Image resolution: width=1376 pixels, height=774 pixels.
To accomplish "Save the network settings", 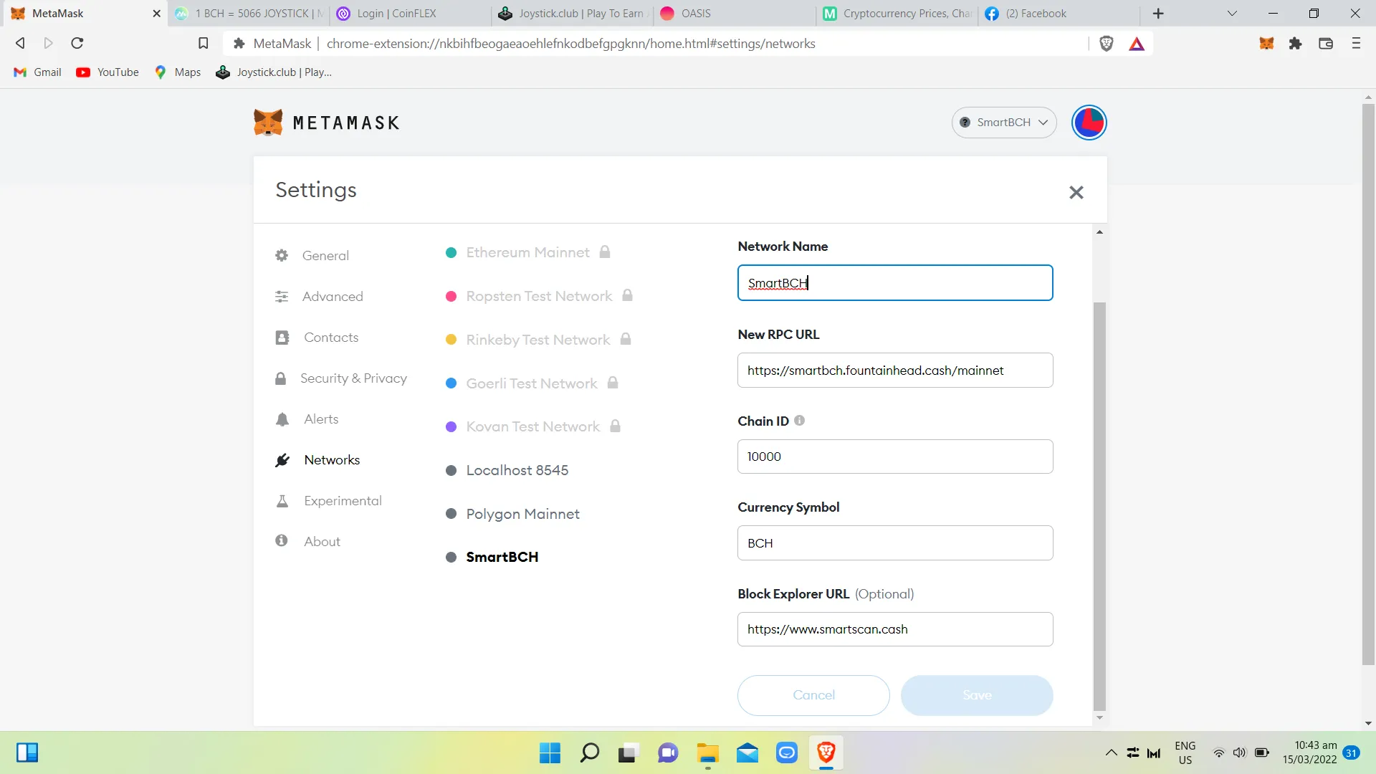I will coord(977,695).
